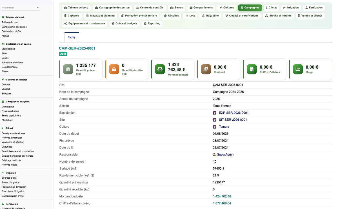Viewport: 338px width, 209px height.
Task: Open Serres top menu item
Action: click(177, 8)
